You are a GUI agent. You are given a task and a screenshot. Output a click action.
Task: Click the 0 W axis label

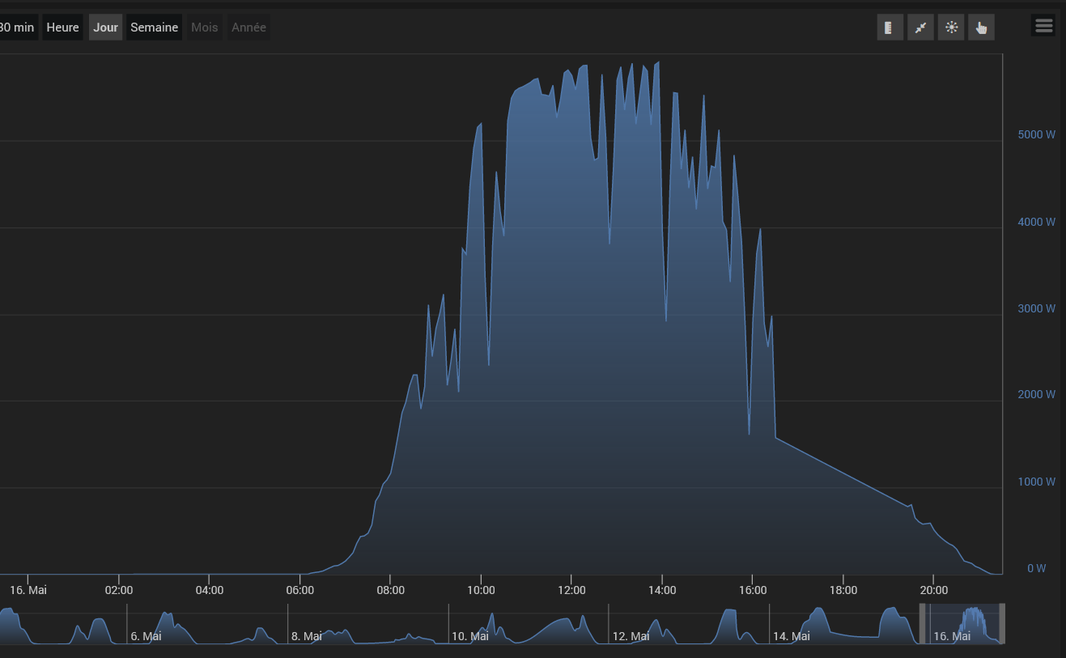(x=1037, y=568)
